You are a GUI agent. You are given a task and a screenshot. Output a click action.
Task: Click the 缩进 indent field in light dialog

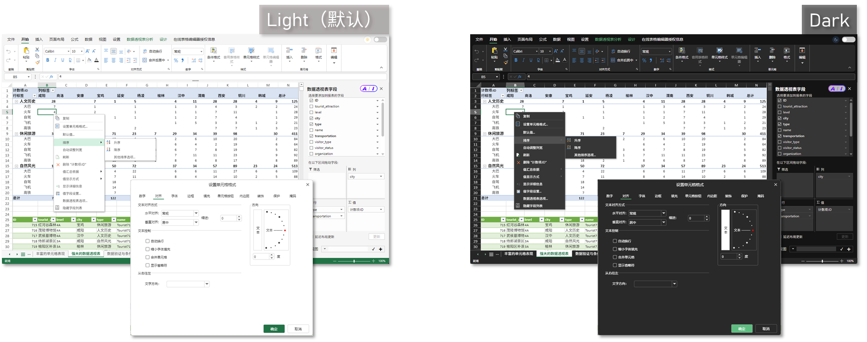tap(231, 218)
